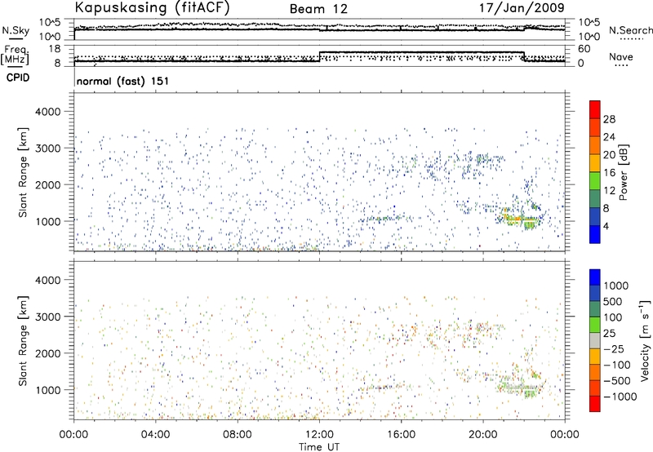Click the 'N.Sky' legend label

click(16, 30)
